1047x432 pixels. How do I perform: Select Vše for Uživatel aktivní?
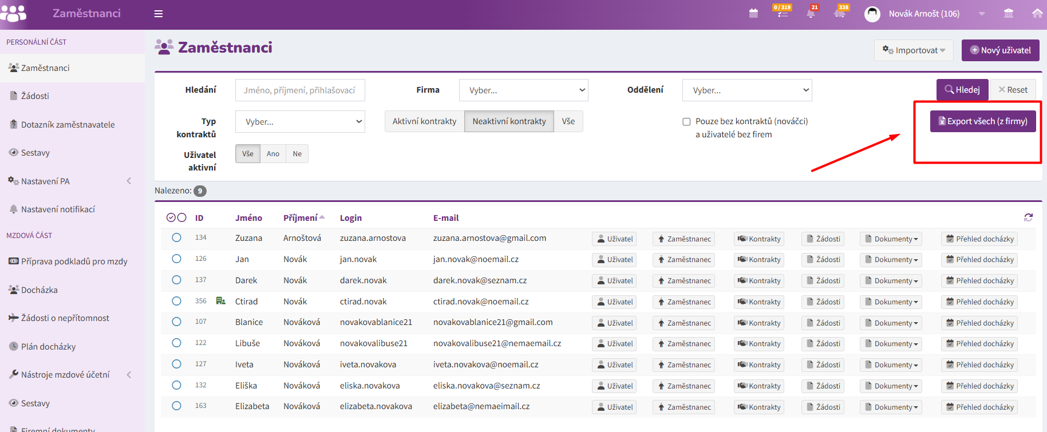click(x=248, y=154)
